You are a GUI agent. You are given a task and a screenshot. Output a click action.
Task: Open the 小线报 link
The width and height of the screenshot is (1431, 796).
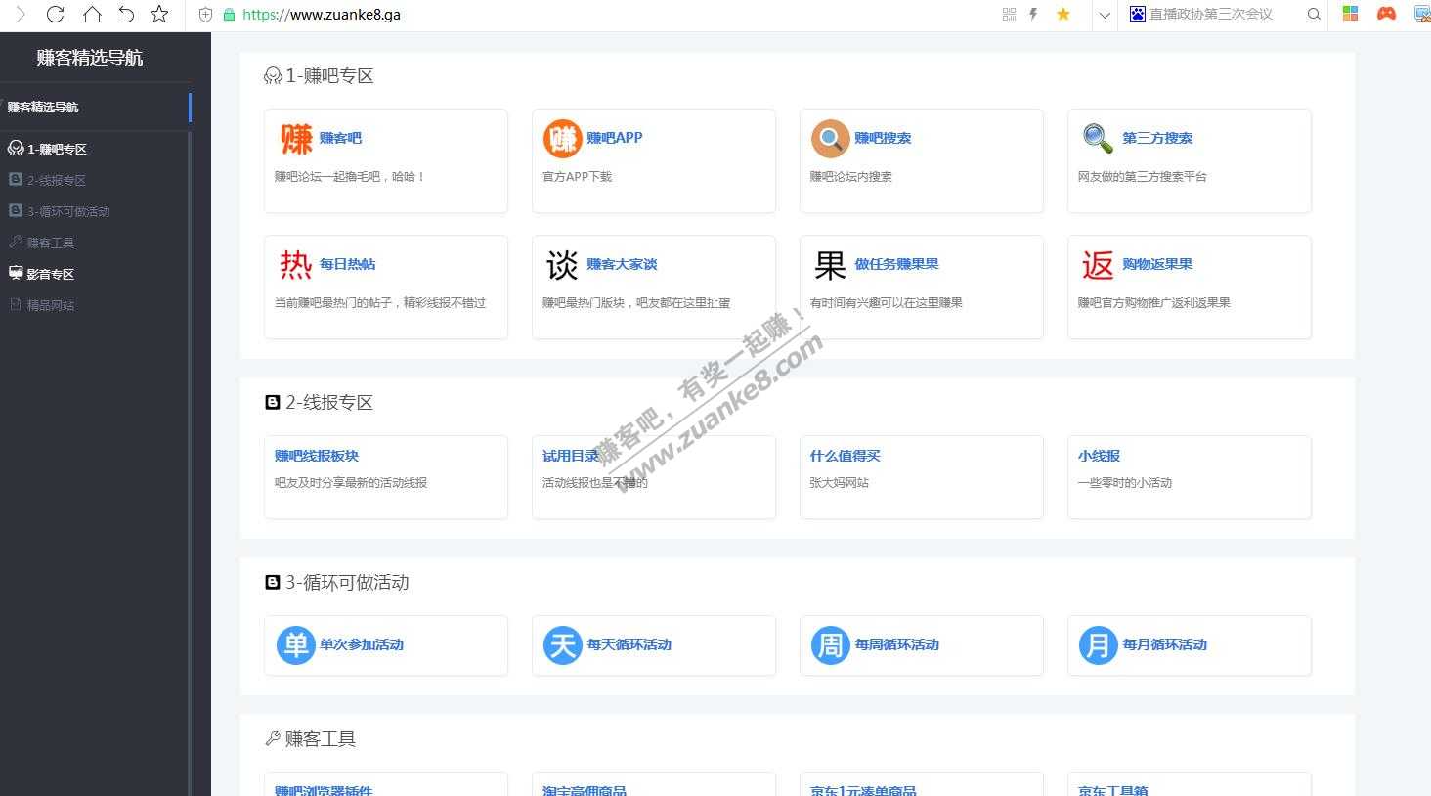(1099, 456)
